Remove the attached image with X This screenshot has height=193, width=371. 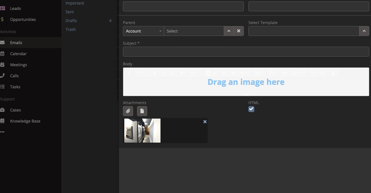(x=205, y=122)
